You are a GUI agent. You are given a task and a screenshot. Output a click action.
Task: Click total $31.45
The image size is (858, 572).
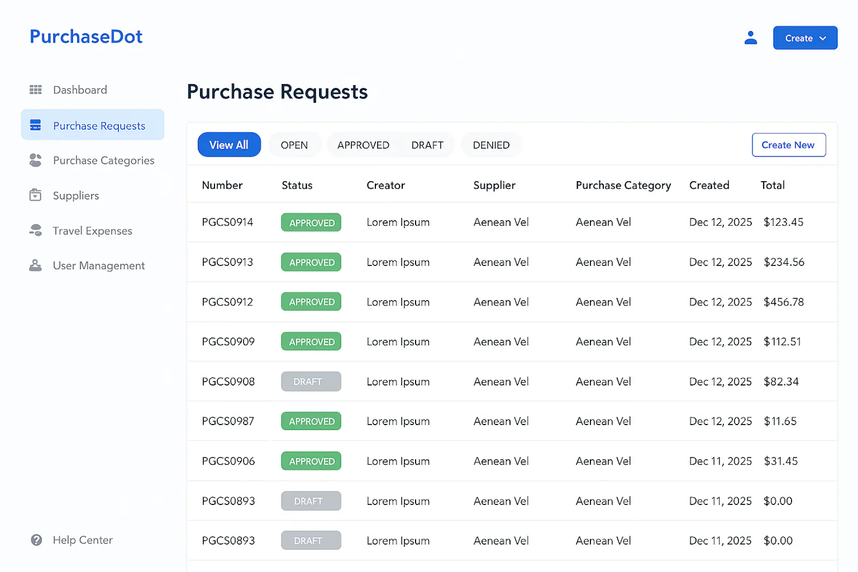point(781,460)
